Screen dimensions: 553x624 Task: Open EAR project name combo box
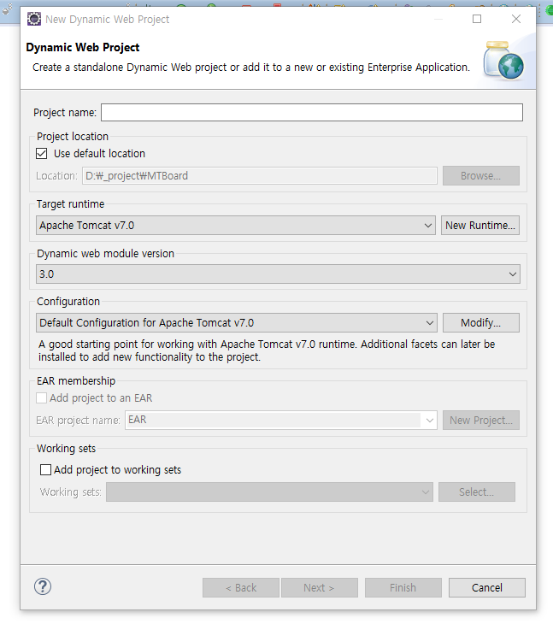[x=281, y=420]
